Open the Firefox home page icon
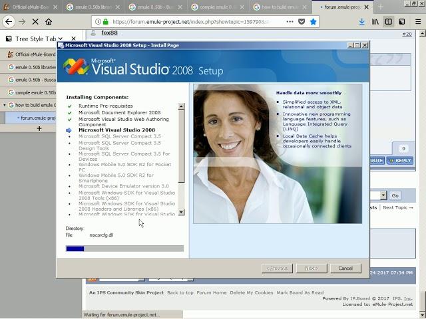Viewport: 426px width, 319px height. pos(49,22)
